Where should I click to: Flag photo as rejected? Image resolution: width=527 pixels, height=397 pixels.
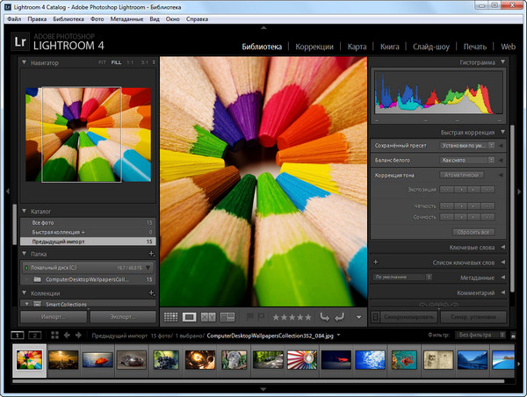point(261,317)
